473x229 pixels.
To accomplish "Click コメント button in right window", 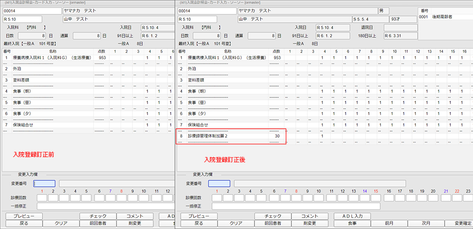I will pos(309,216).
